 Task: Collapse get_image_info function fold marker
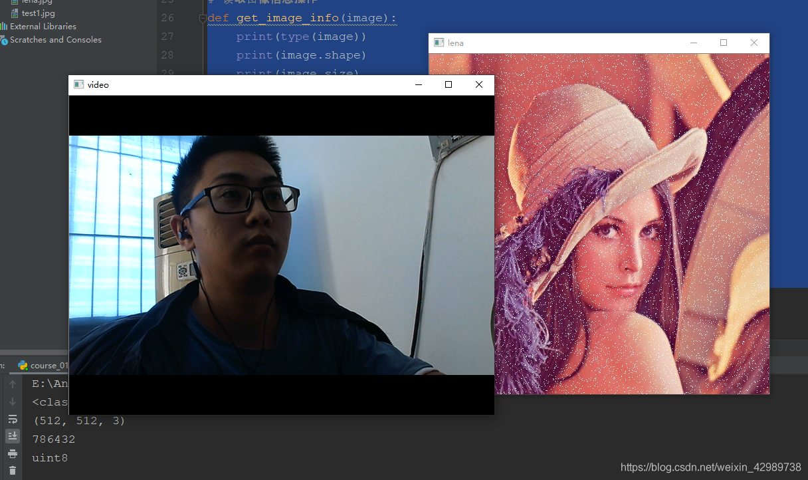pyautogui.click(x=203, y=19)
